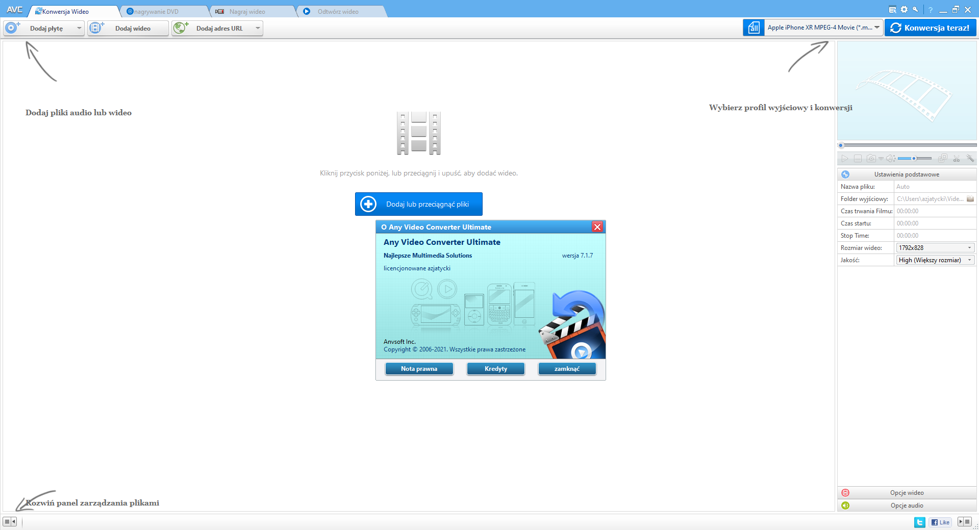
Task: Open the Jakość High dropdown
Action: click(935, 260)
